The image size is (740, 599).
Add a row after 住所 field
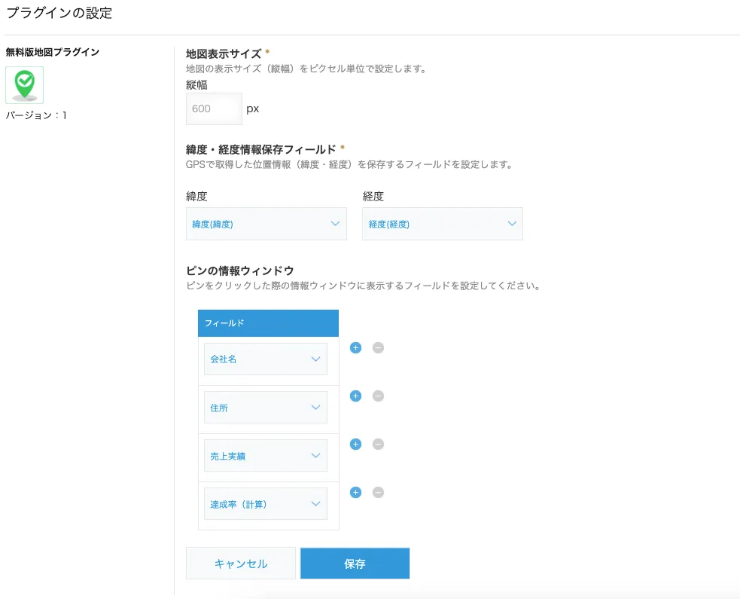click(356, 396)
